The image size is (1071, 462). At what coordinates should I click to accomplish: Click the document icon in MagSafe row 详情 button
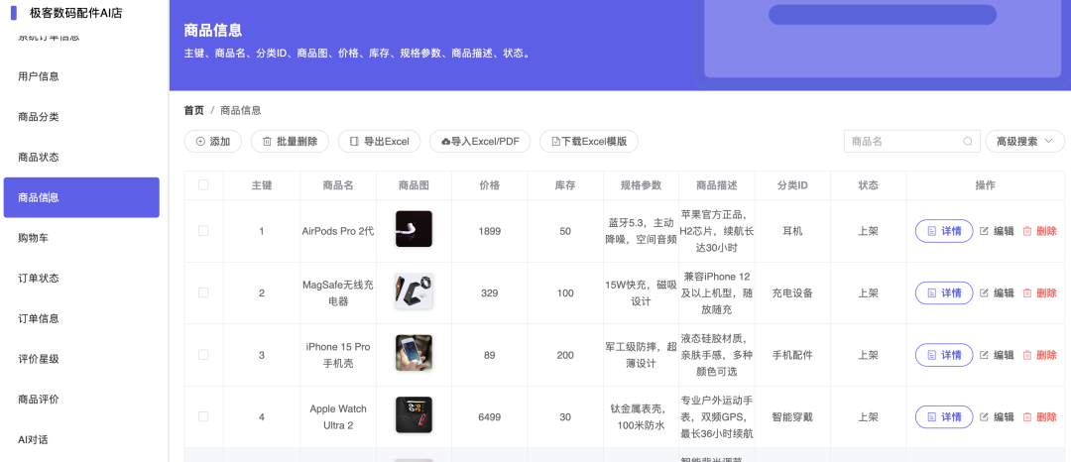[931, 292]
